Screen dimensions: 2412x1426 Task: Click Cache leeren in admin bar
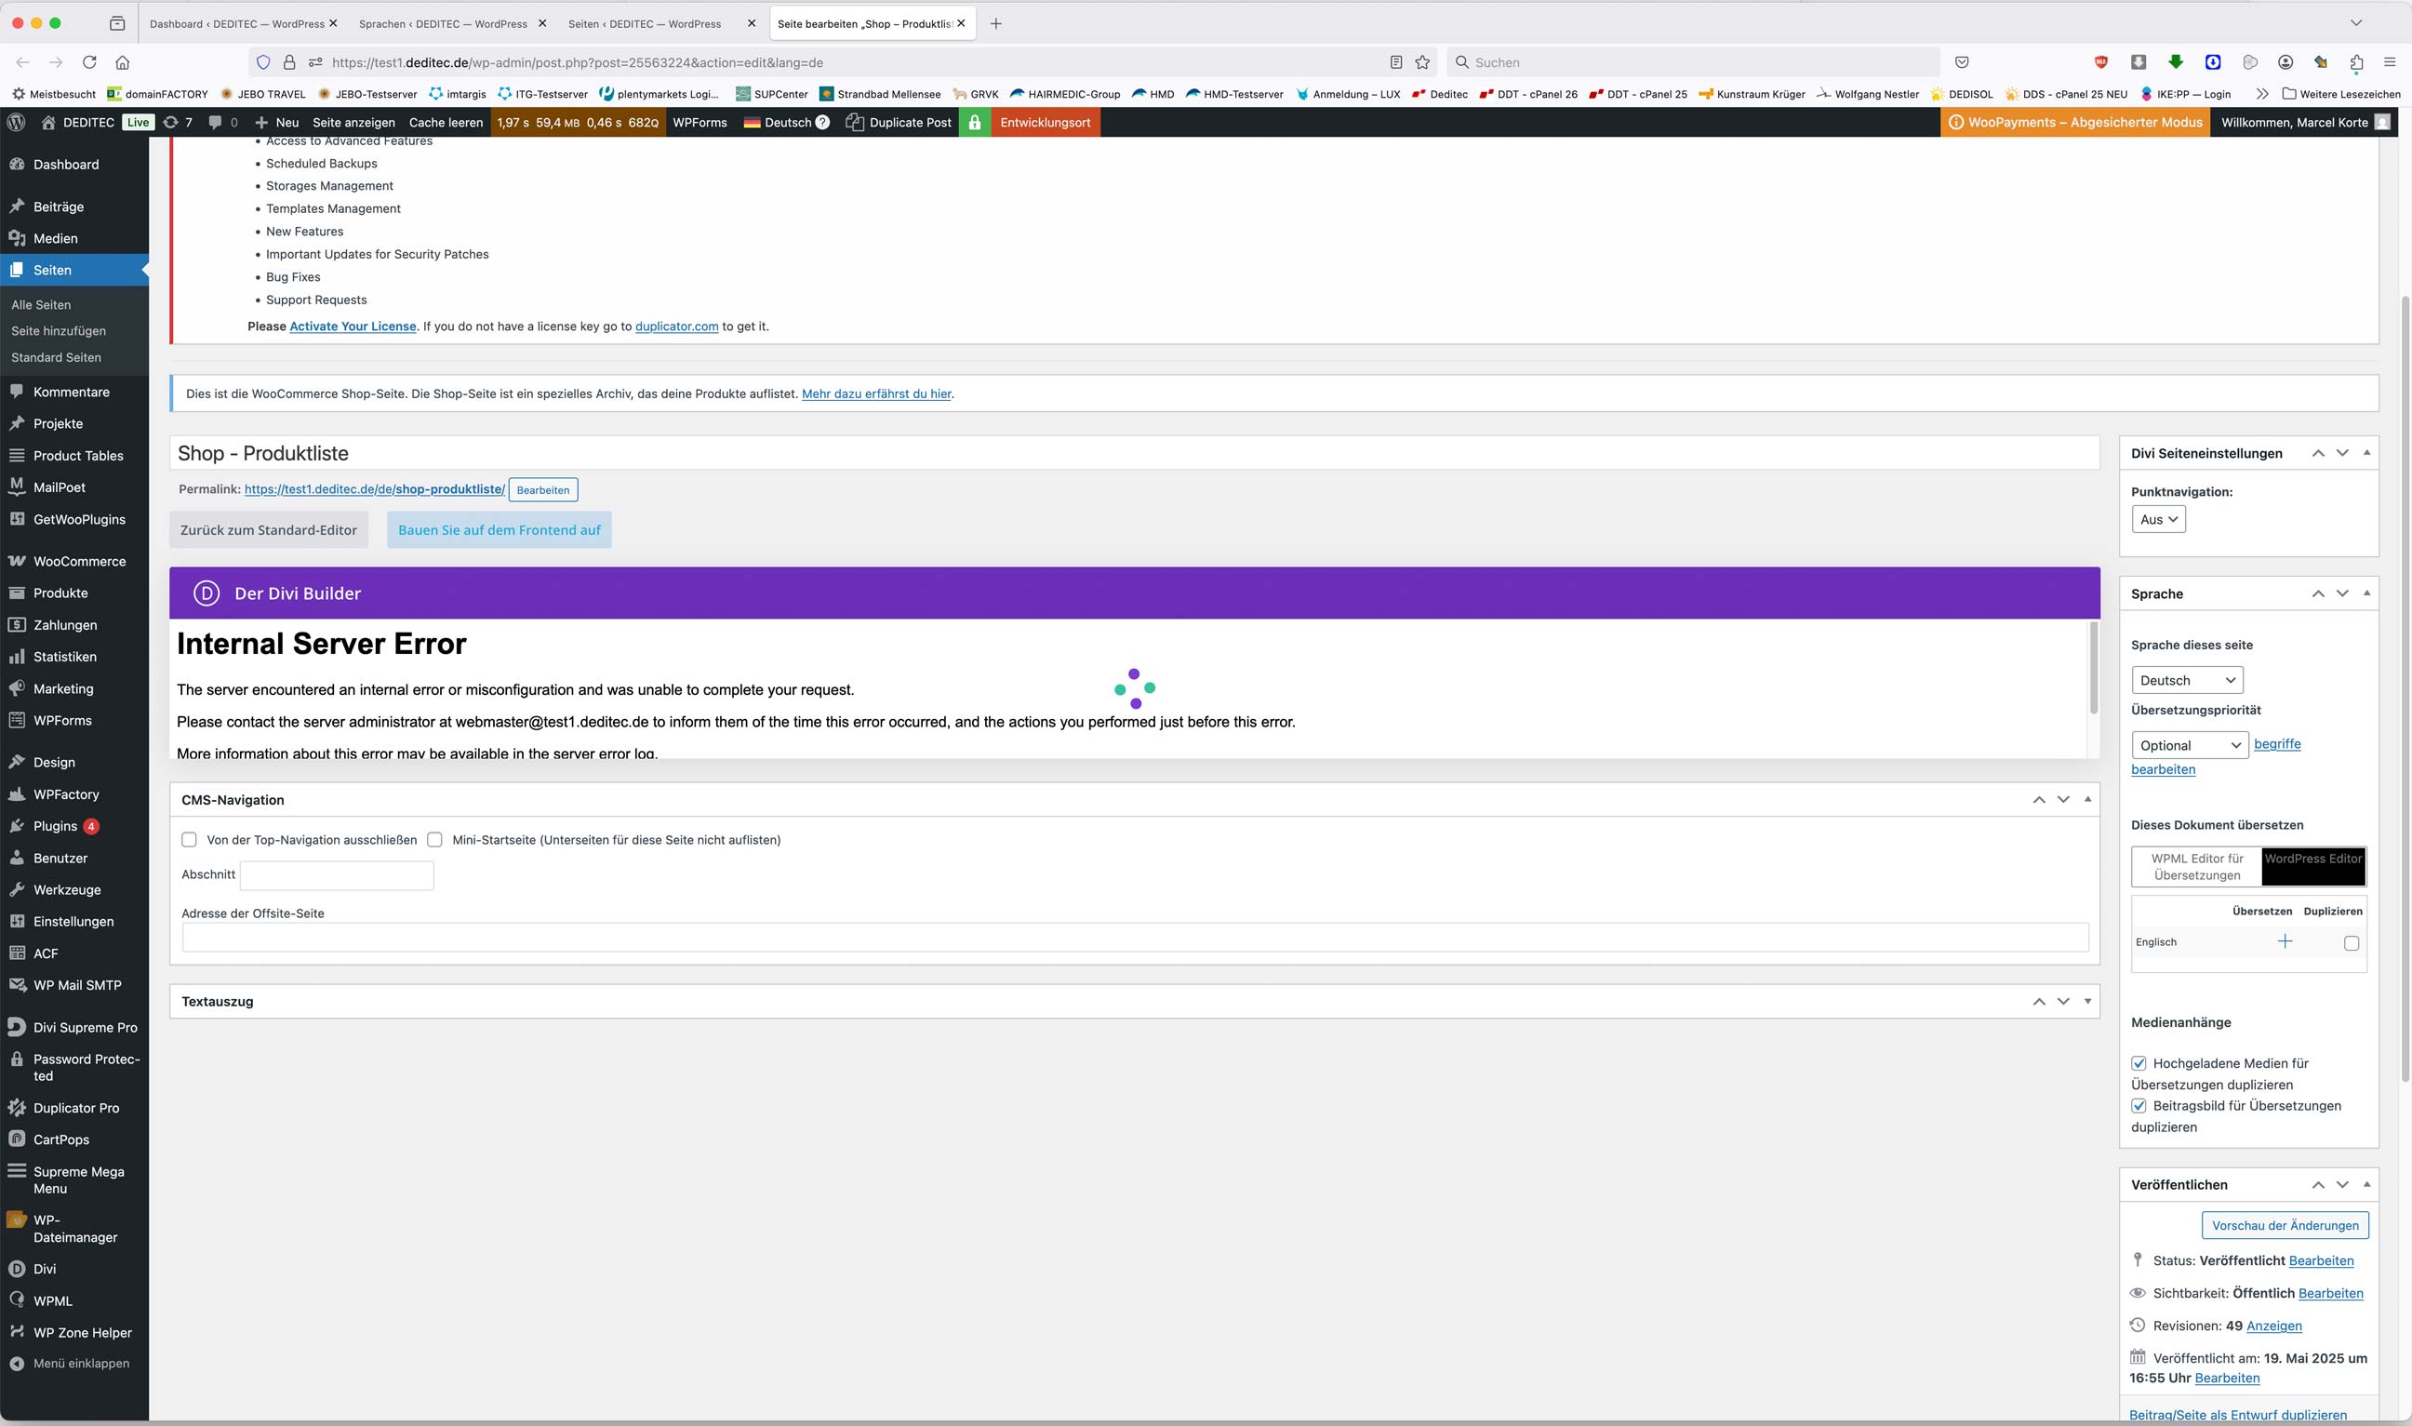[x=446, y=122]
